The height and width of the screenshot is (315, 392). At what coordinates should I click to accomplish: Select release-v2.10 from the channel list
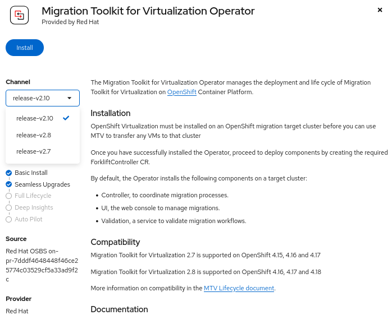(35, 118)
